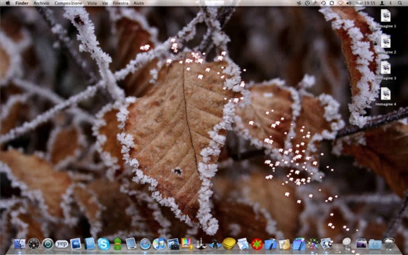Viewport: 408px width, 255px height.
Task: Open the Finestra menu
Action: (120, 3)
